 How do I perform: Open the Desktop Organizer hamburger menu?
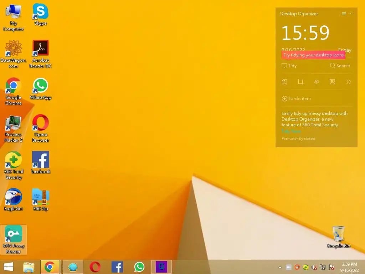pyautogui.click(x=344, y=14)
